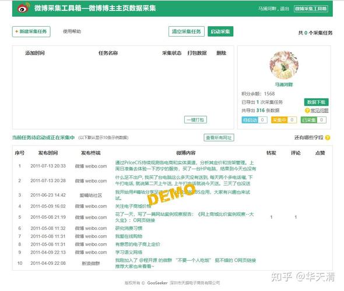Image resolution: width=344 pixels, height=291 pixels.
Task: Open the 使用帮助 link
Action: click(x=72, y=31)
